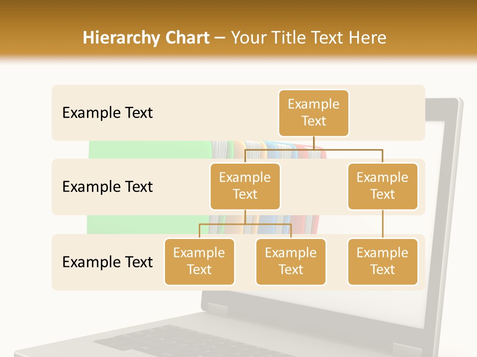The image size is (477, 357).
Task: Select the middle node in the bottom level
Action: (291, 261)
